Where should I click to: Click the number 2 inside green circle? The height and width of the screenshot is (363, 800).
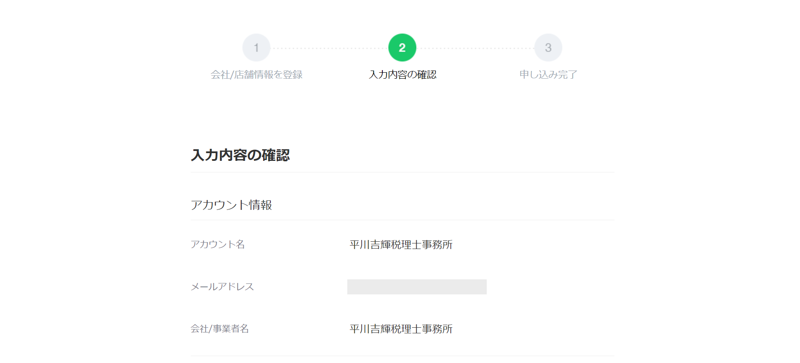click(x=402, y=48)
